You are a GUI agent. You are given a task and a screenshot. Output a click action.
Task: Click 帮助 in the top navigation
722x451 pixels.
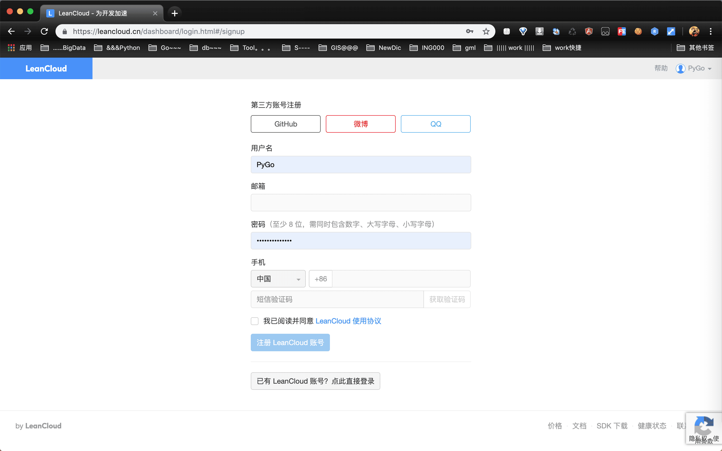(661, 68)
